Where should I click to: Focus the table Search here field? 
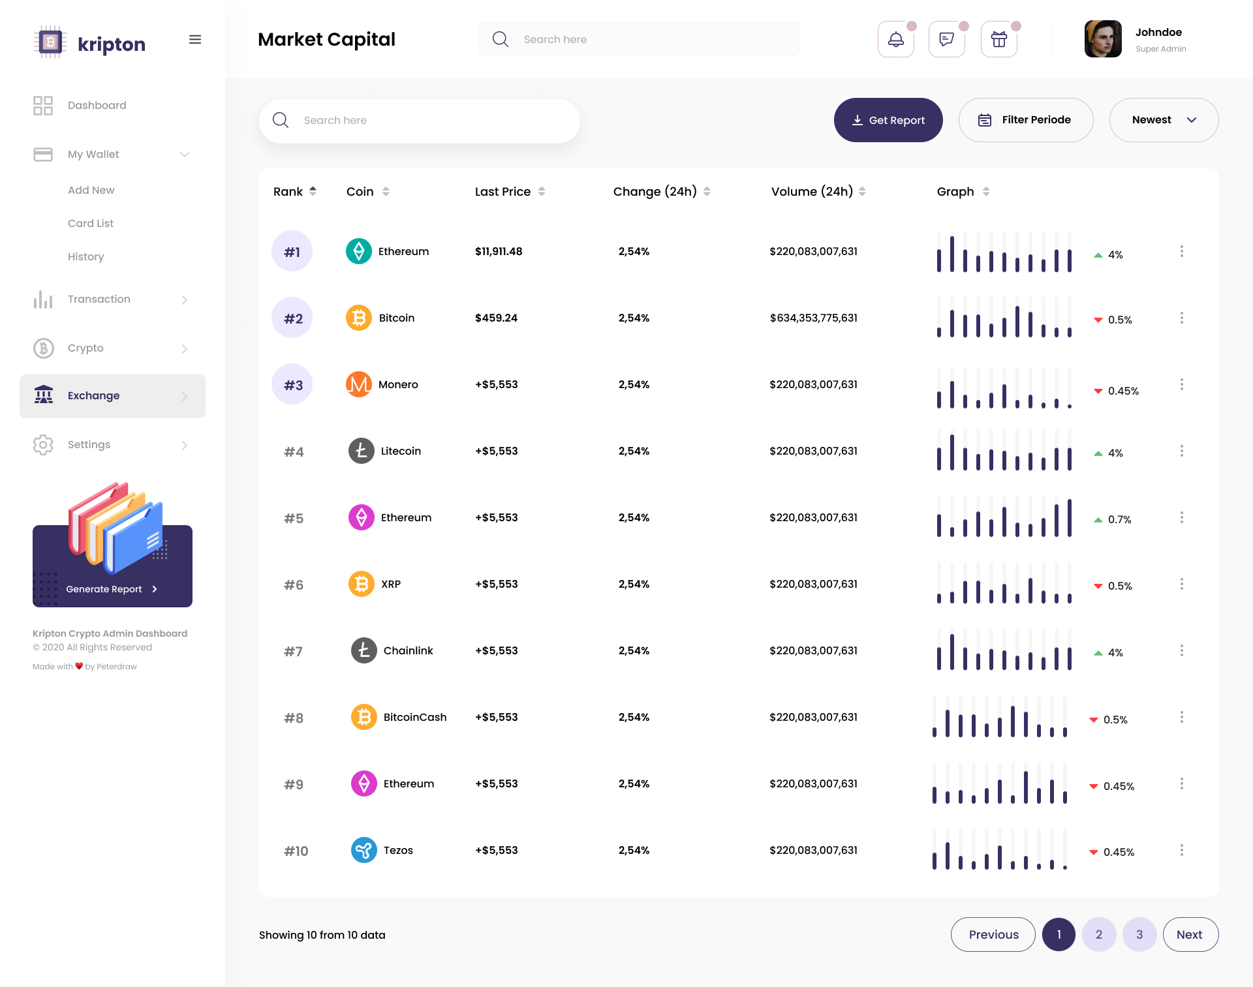(x=420, y=121)
